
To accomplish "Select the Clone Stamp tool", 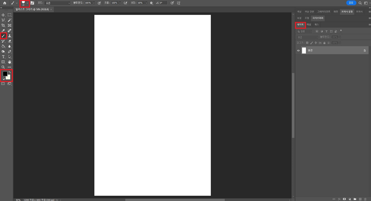I will [9, 36].
